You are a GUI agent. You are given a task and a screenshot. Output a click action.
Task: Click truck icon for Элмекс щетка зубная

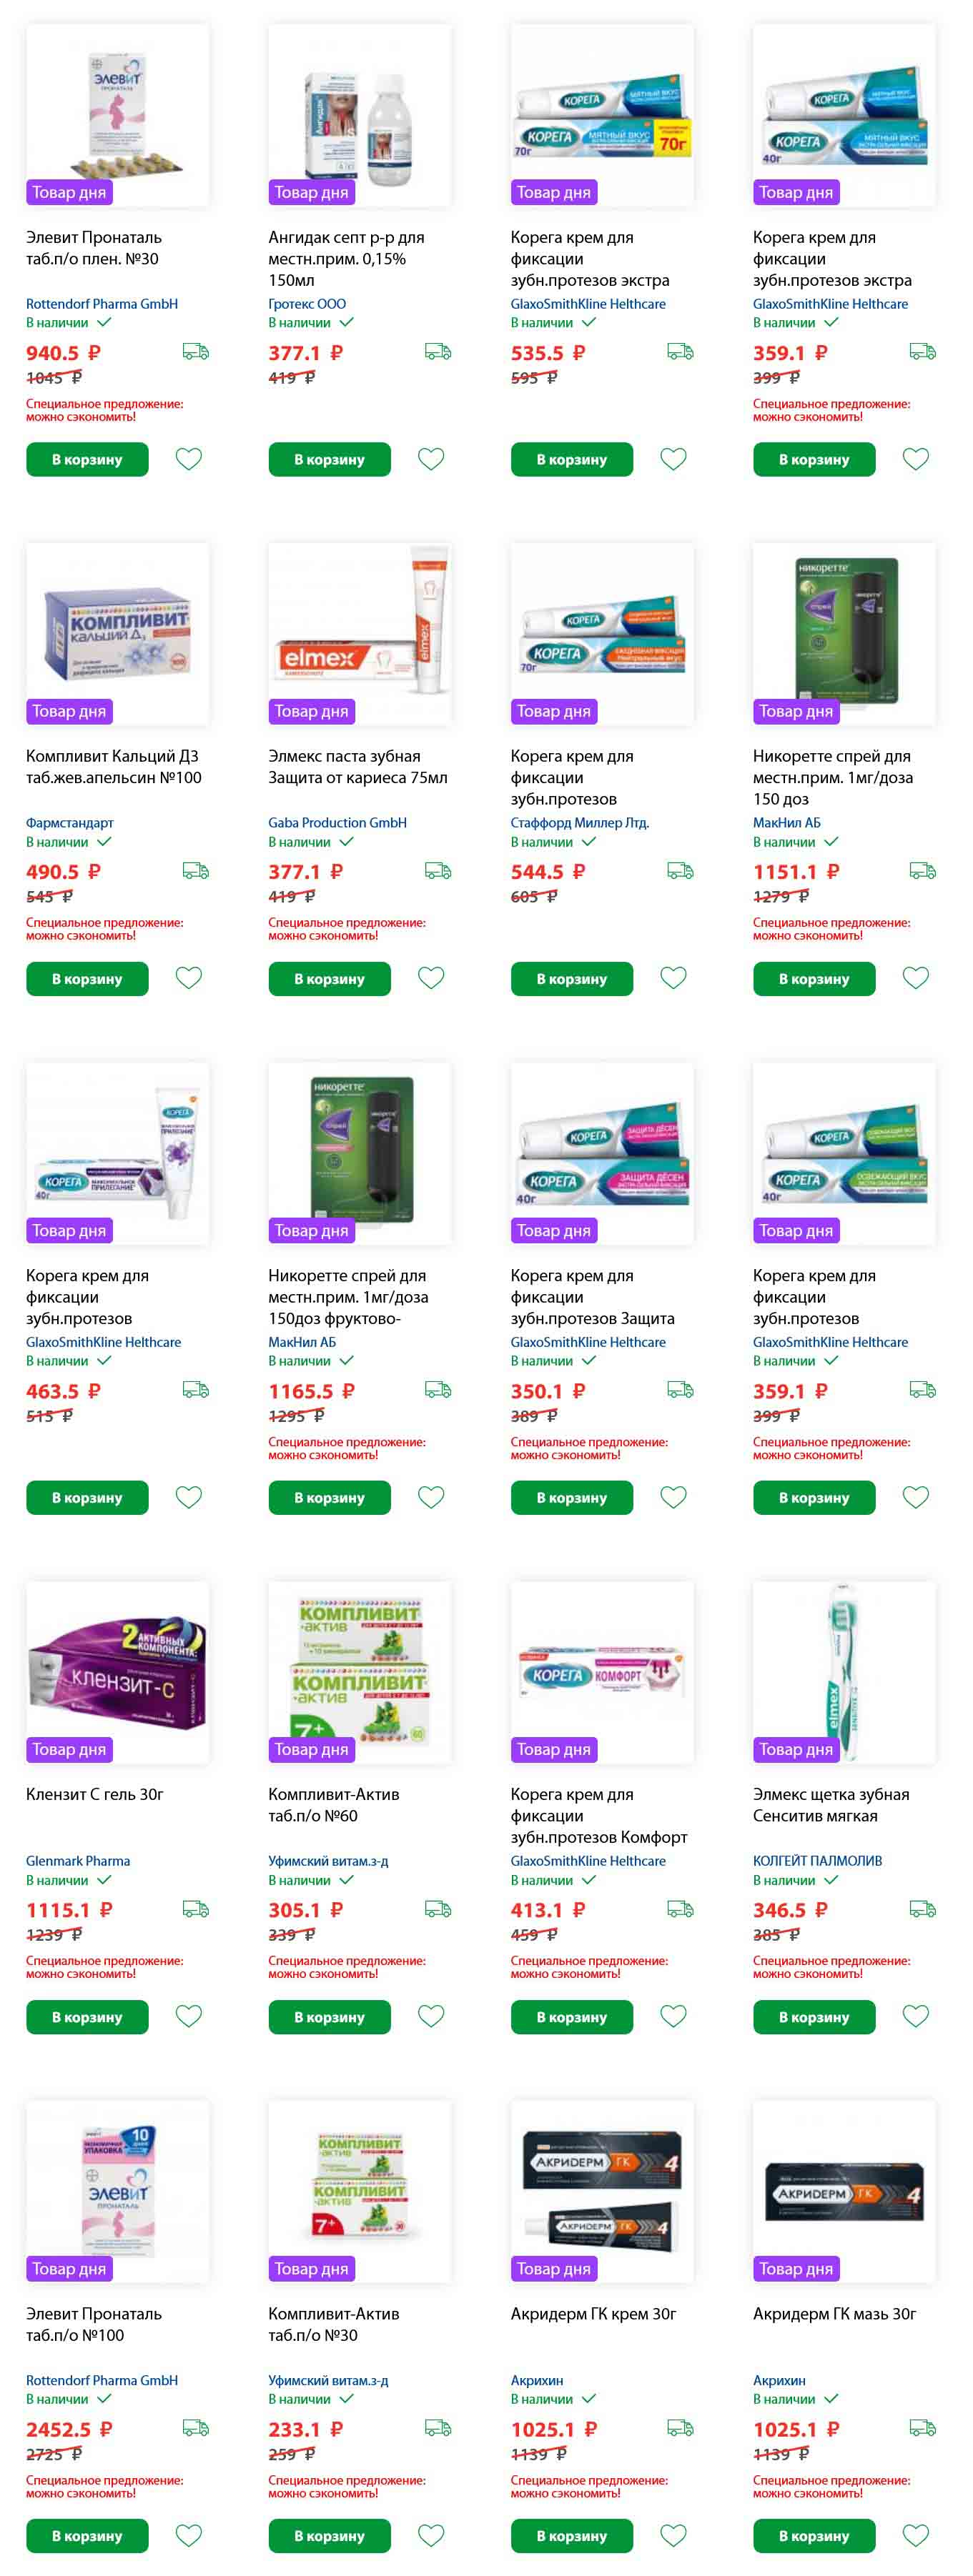tap(923, 1909)
